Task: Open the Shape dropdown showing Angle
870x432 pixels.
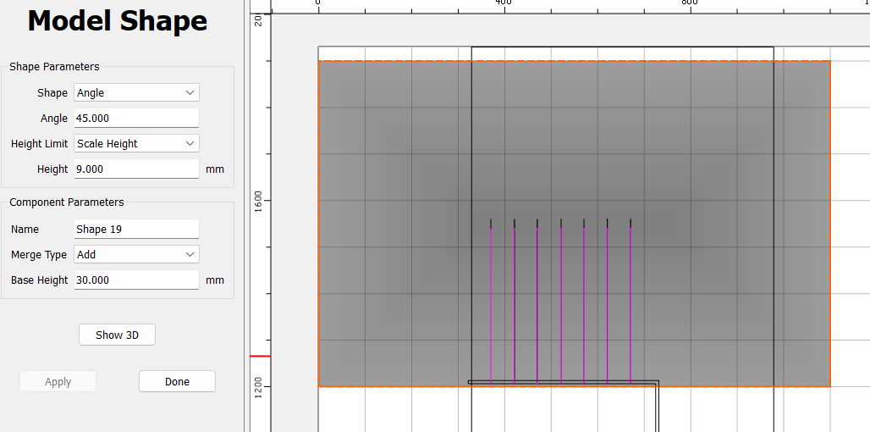Action: [x=136, y=92]
